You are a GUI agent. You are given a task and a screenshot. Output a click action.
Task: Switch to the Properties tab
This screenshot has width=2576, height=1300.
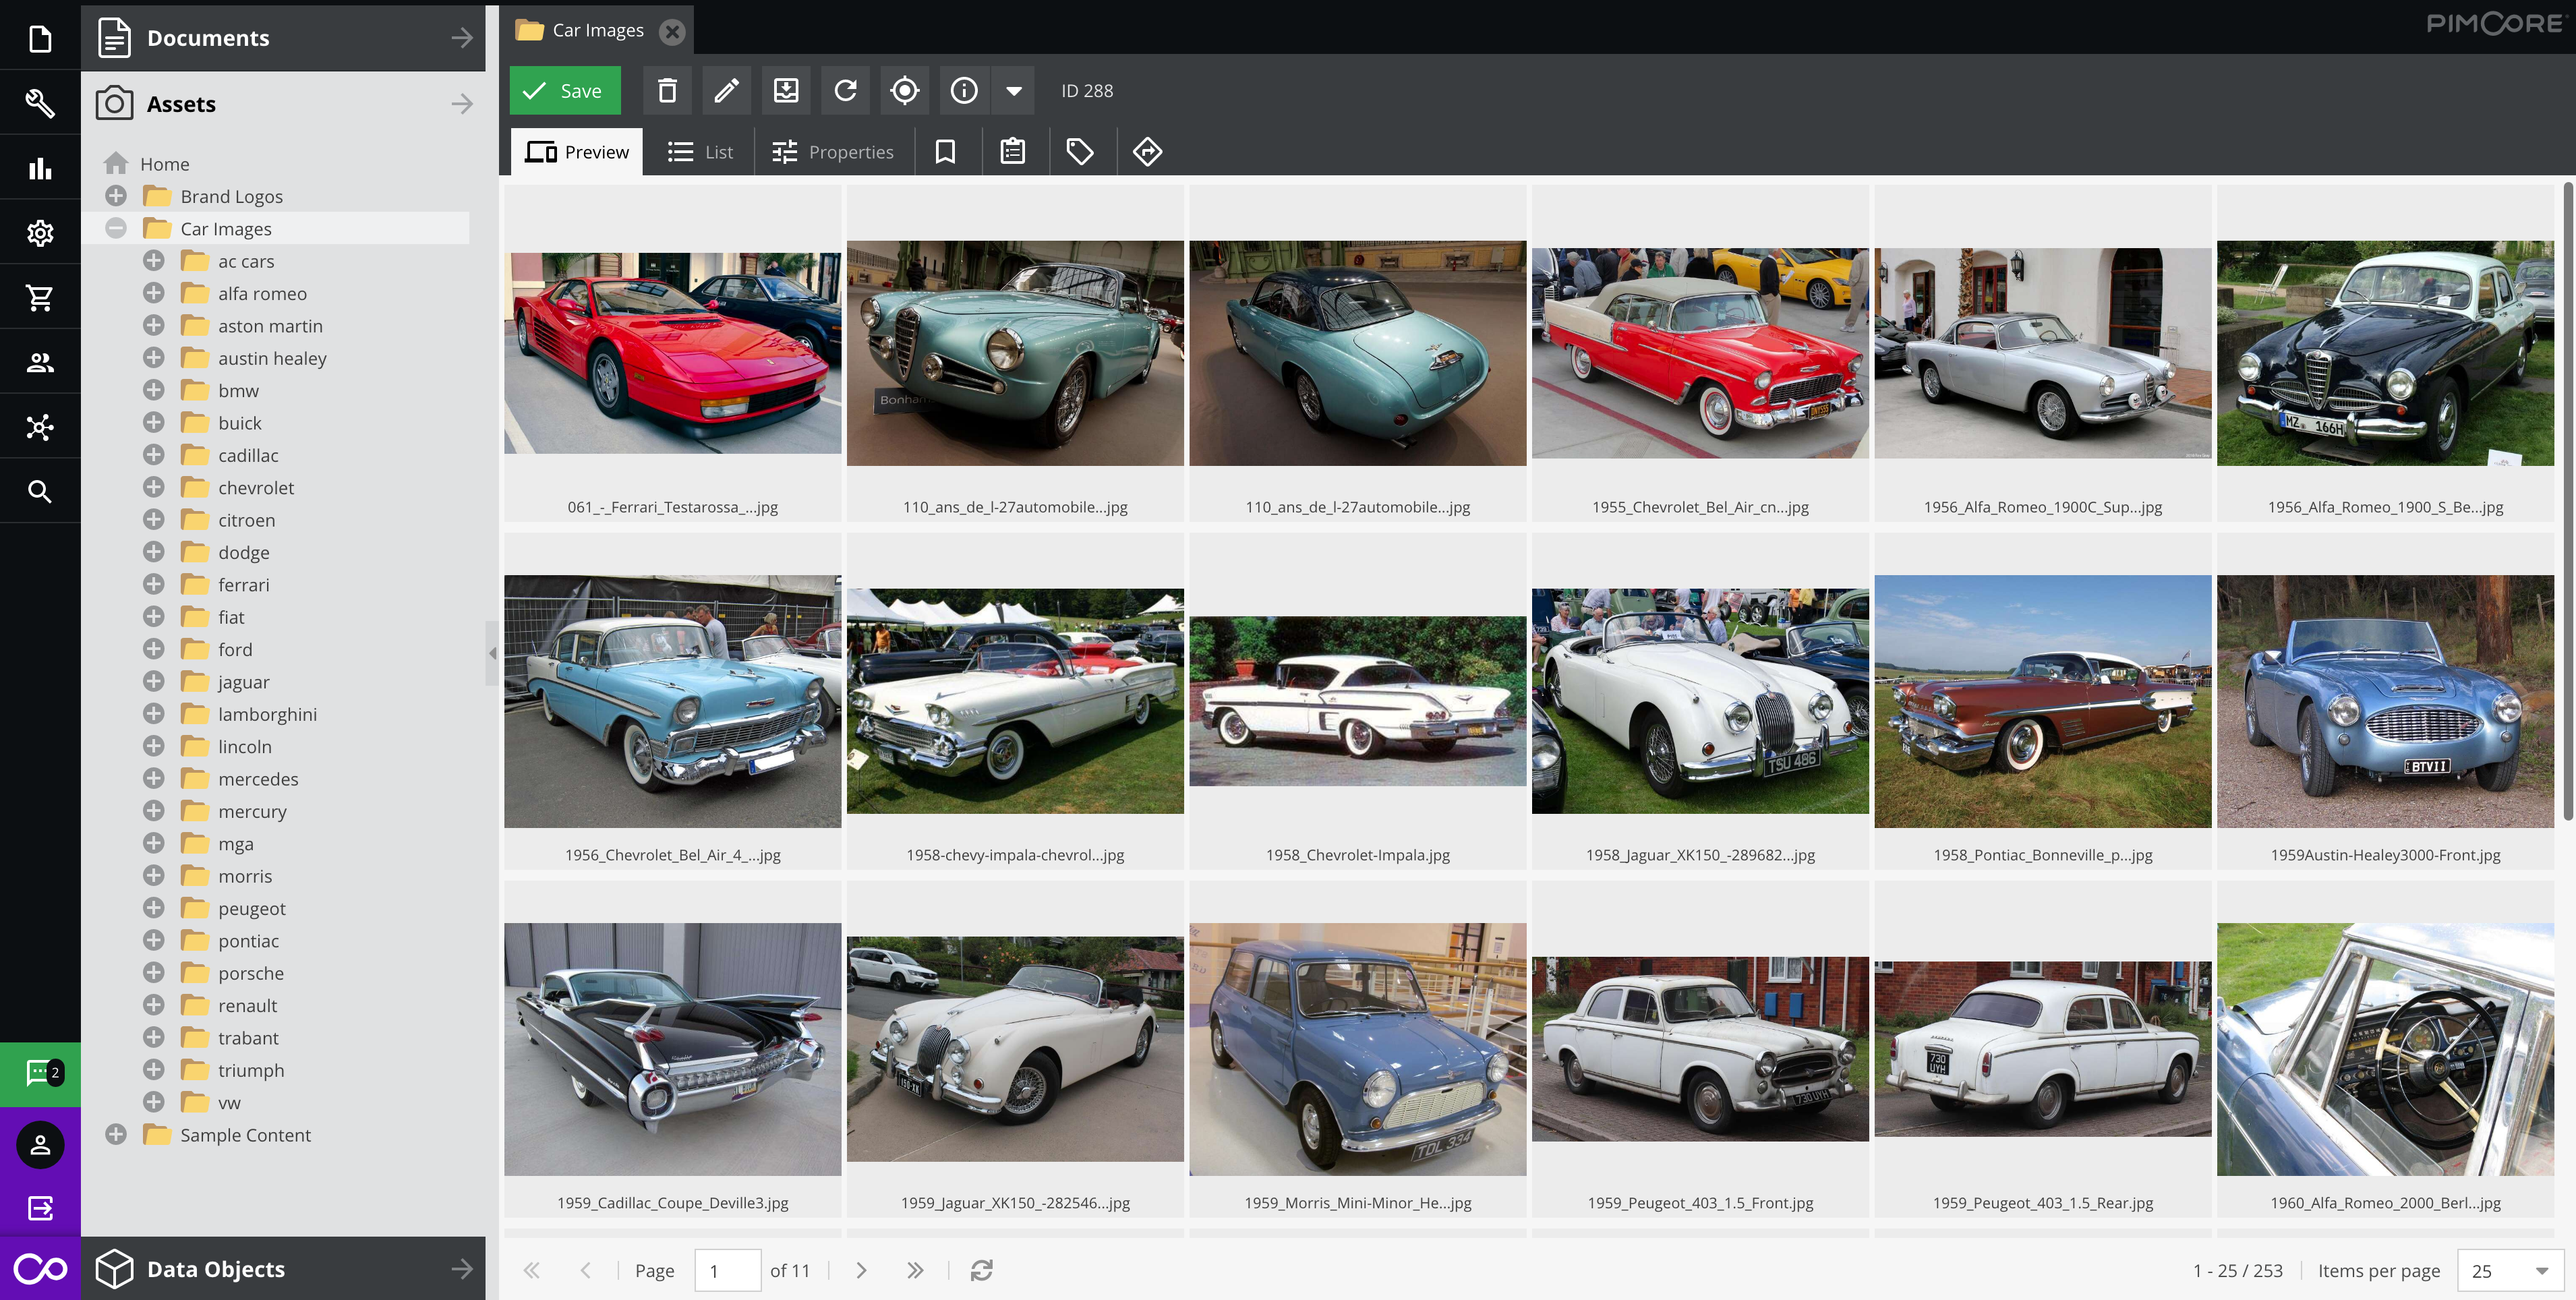(x=833, y=152)
